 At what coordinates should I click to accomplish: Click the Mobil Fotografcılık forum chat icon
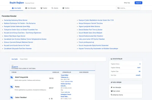[x=12, y=77]
